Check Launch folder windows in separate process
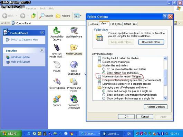This screenshot has width=183, height=137. (x=99, y=84)
